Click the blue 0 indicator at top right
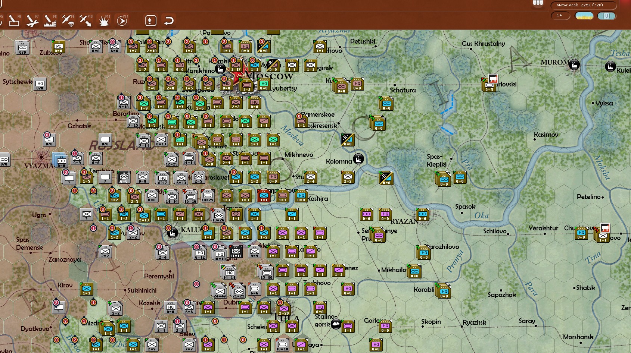Image resolution: width=631 pixels, height=353 pixels. pos(606,16)
